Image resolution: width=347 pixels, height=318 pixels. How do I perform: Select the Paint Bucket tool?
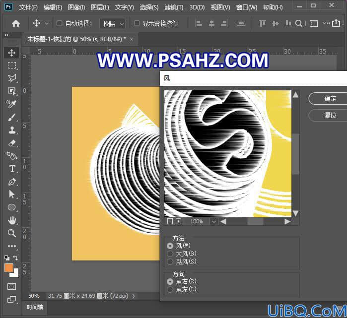11,156
